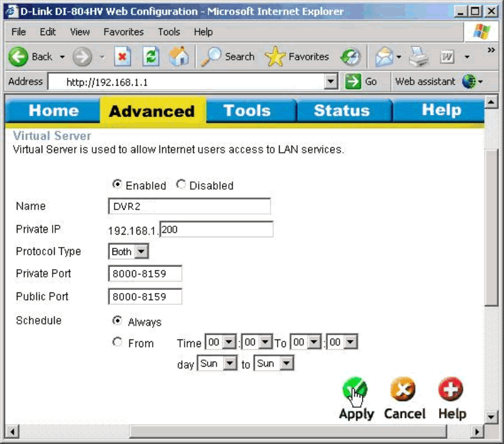The height and width of the screenshot is (444, 504).
Task: Open the File menu
Action: point(19,32)
